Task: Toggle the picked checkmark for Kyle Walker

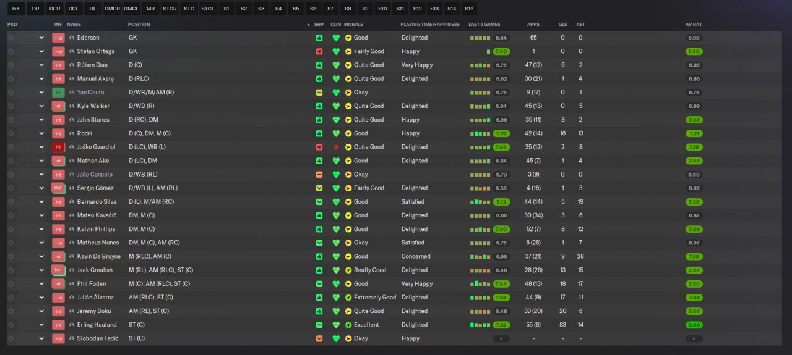Action: [x=11, y=106]
